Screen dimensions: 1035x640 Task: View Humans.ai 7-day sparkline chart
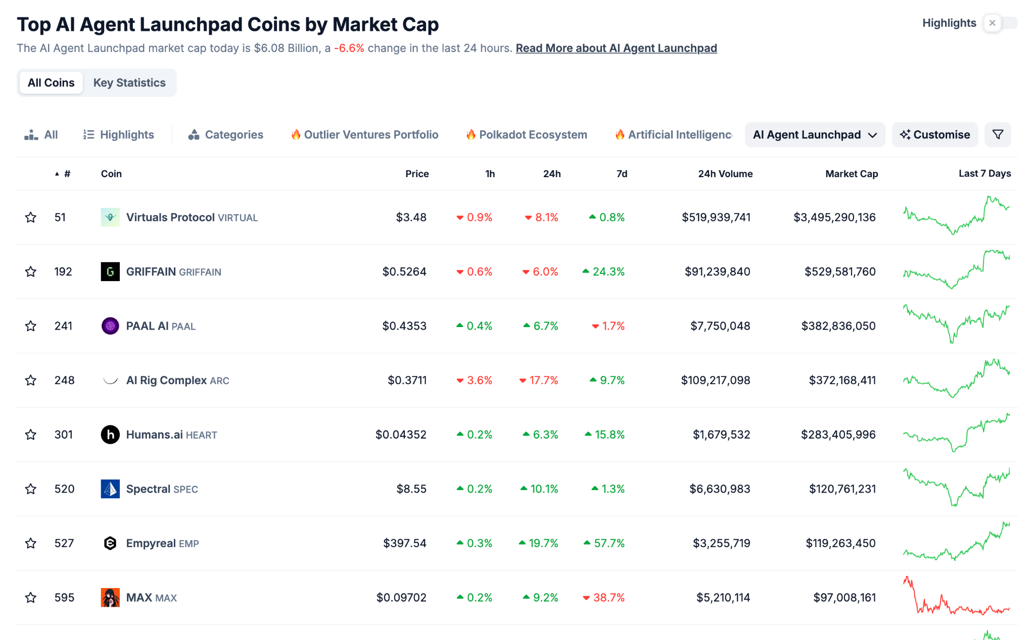pos(957,433)
